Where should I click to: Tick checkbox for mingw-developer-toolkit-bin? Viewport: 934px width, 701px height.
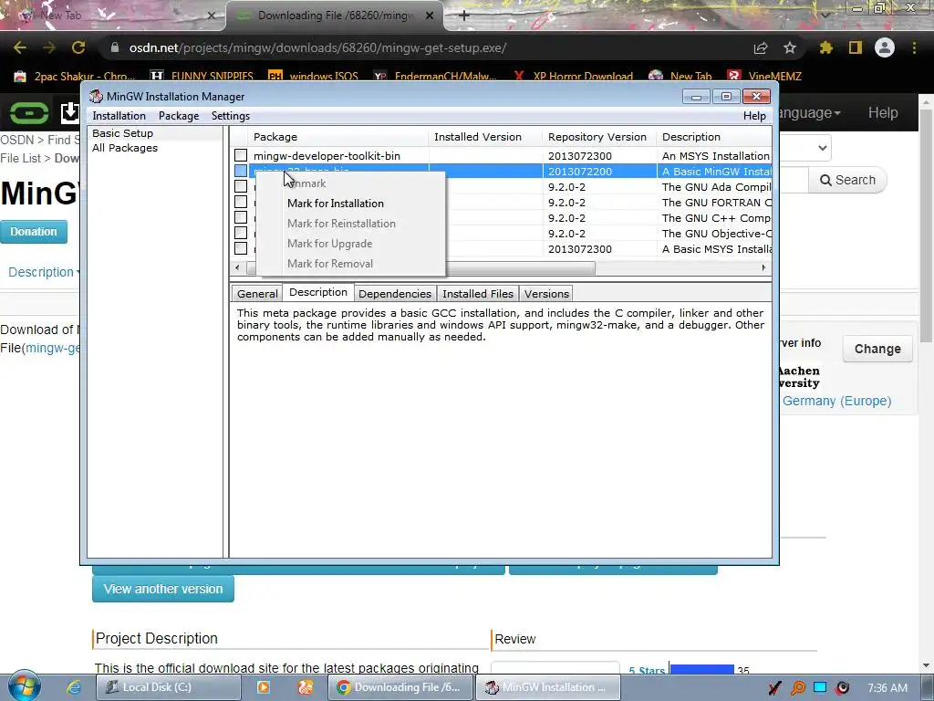241,155
